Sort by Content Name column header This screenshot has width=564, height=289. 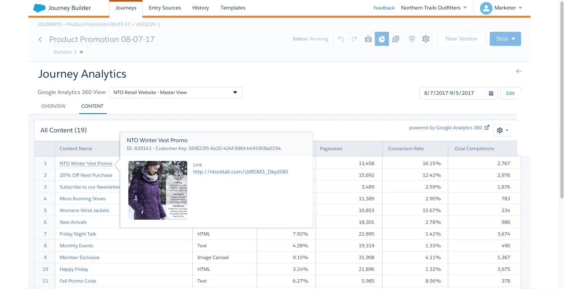pyautogui.click(x=76, y=148)
